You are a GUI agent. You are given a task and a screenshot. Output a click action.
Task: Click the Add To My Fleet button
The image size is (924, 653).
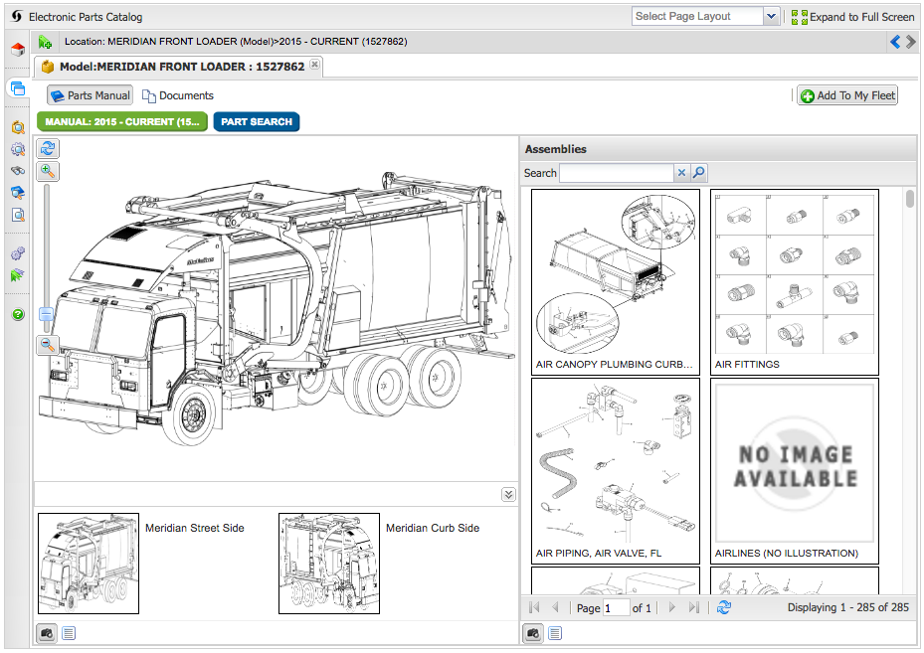coord(847,95)
